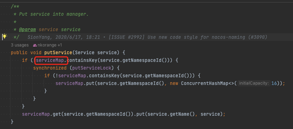The height and width of the screenshot is (129, 293).
Task: Click the numeric literal 16
Action: 274,83
